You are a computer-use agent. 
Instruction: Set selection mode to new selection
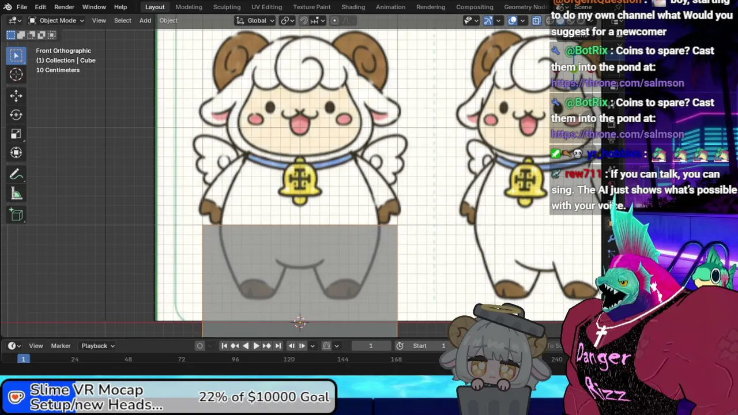point(11,35)
